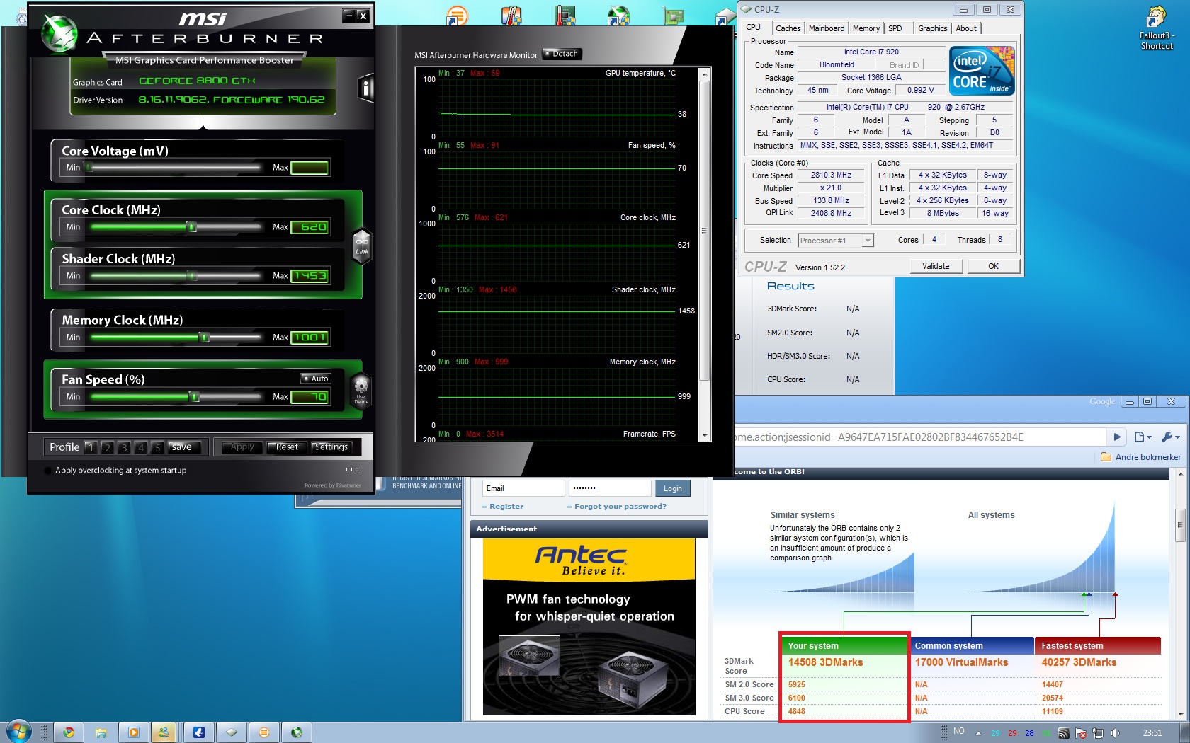Click the Login button on the ORB page
Image resolution: width=1190 pixels, height=743 pixels.
coord(673,488)
